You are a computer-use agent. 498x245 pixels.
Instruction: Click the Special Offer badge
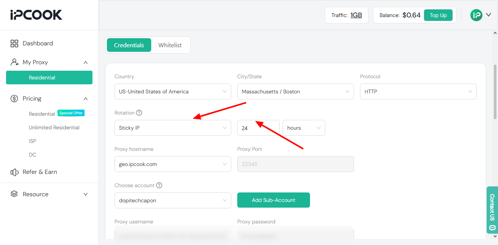pyautogui.click(x=71, y=113)
